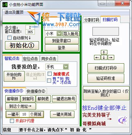This screenshot has height=135, width=132.
Task: Check the 有"抢购买"才点击 option
Action: [x=49, y=80]
